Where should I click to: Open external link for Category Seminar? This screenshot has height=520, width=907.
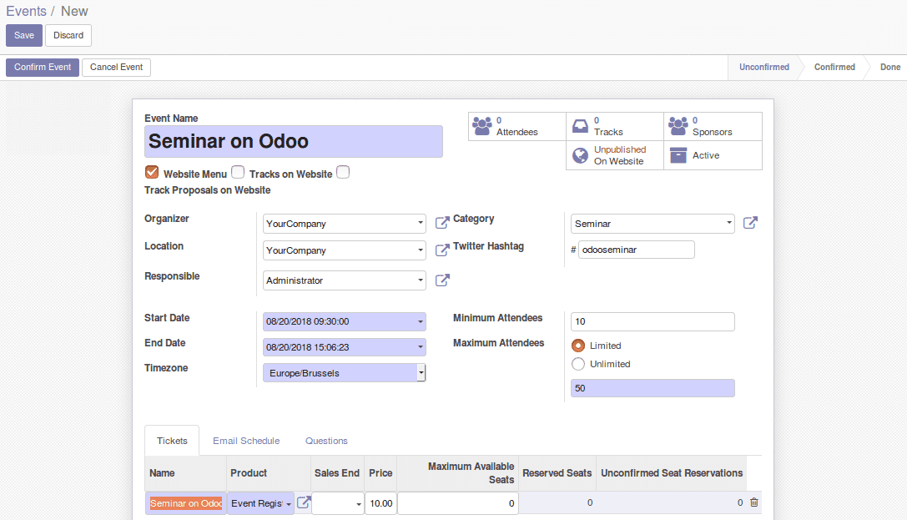[750, 223]
